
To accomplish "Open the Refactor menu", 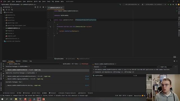I will point(30,1).
